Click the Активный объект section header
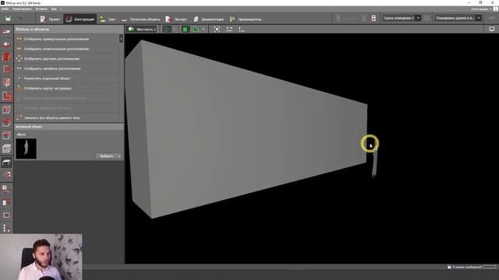This screenshot has height=280, width=499. pos(69,127)
